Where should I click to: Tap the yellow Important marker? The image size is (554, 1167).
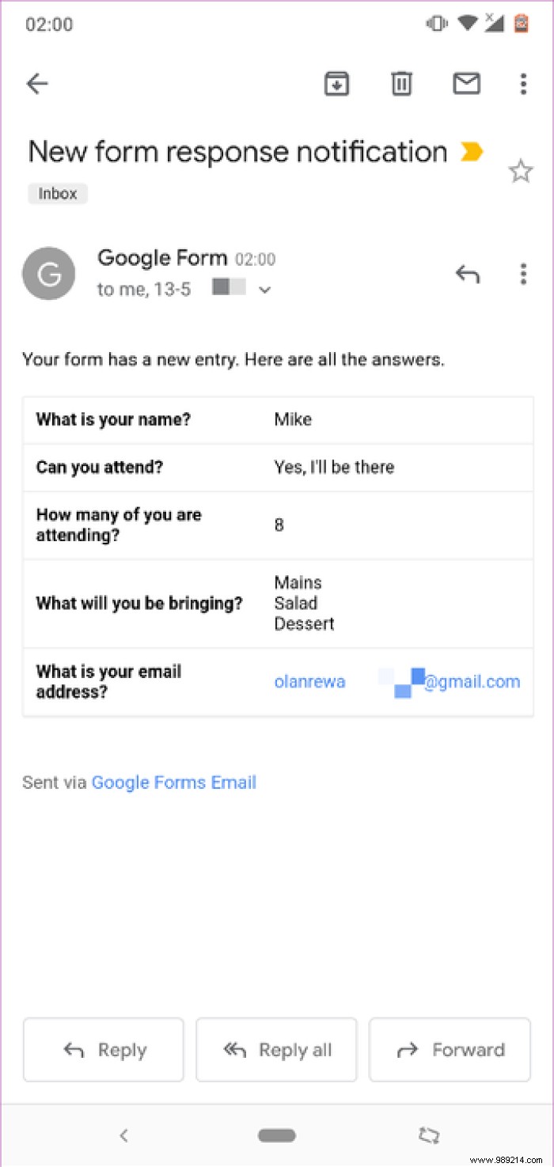click(x=472, y=150)
